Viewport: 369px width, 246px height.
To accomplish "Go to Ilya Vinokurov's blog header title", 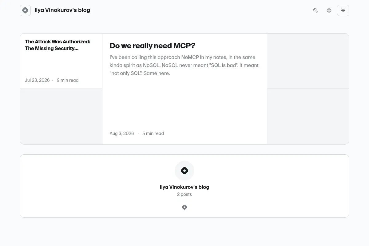I will [62, 10].
